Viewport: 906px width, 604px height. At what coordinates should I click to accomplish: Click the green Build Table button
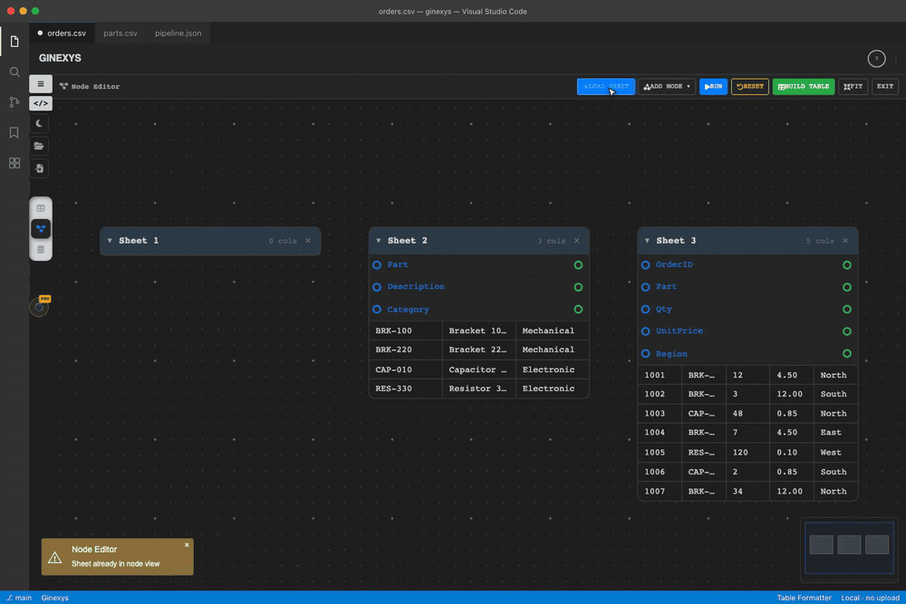click(803, 87)
